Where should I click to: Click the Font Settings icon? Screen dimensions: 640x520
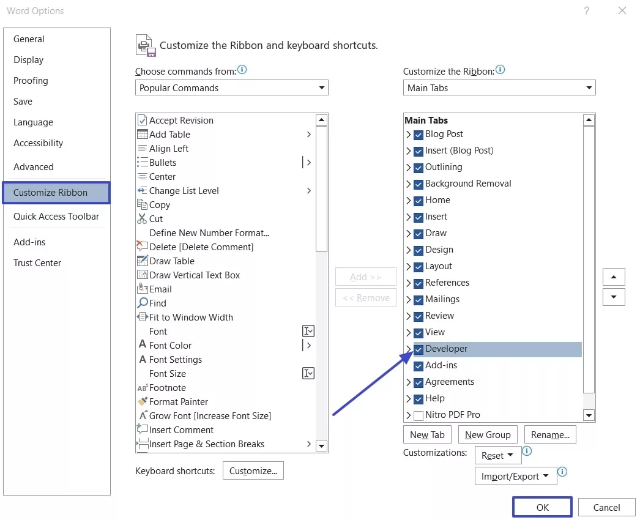click(142, 359)
